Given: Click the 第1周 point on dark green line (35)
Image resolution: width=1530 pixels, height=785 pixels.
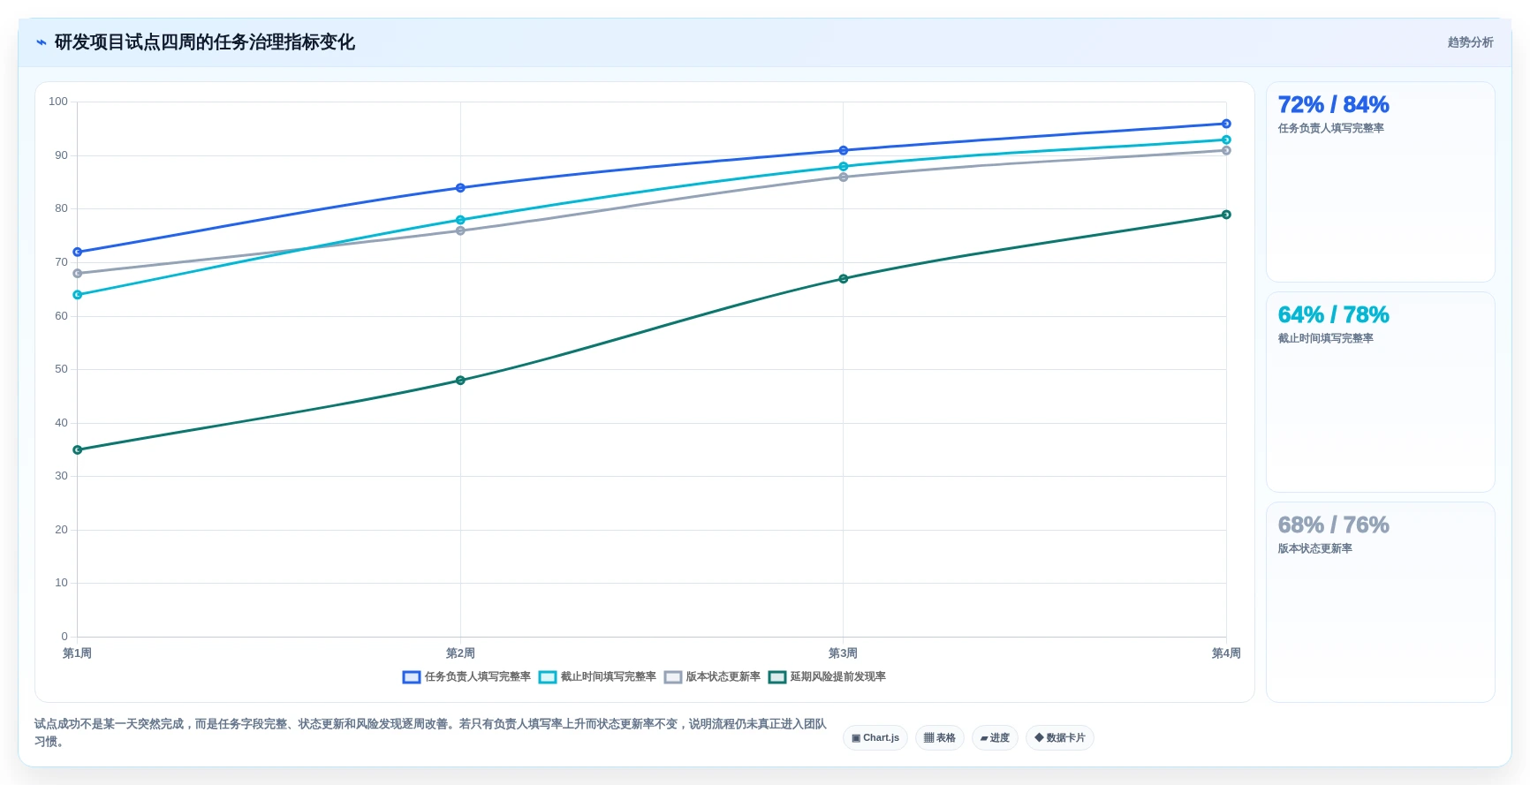Looking at the screenshot, I should click(x=78, y=450).
